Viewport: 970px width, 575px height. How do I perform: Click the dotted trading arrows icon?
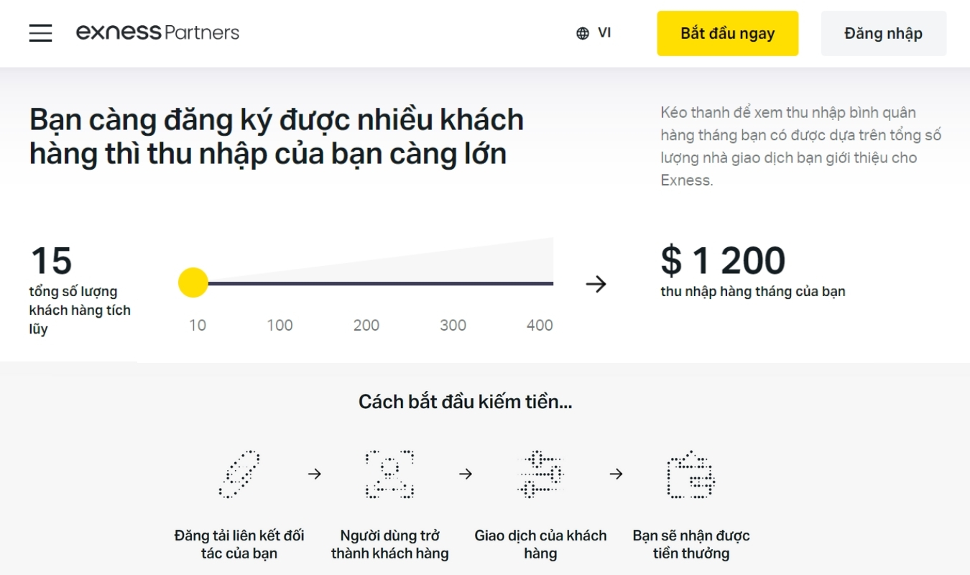point(540,474)
